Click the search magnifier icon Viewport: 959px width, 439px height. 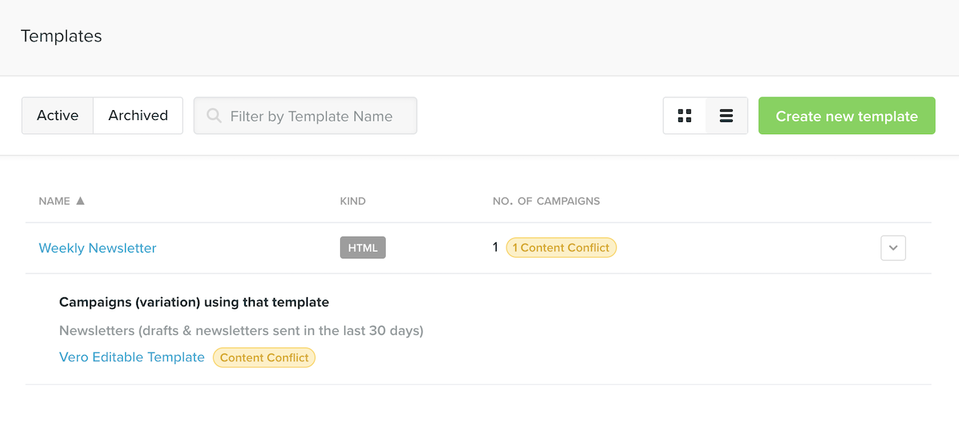[214, 115]
